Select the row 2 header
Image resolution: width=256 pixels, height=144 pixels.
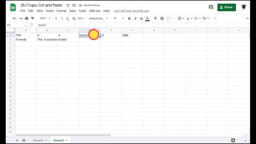point(10,39)
